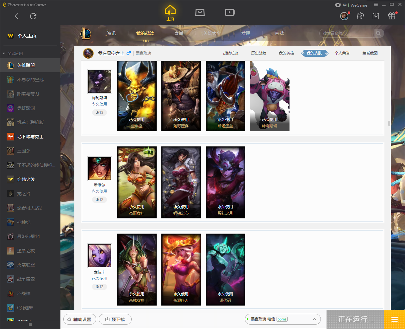
Task: Select QQ炫舞 in the game list
Action: 30,308
